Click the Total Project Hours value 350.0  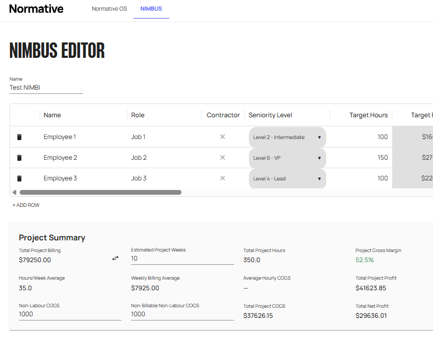tap(252, 260)
